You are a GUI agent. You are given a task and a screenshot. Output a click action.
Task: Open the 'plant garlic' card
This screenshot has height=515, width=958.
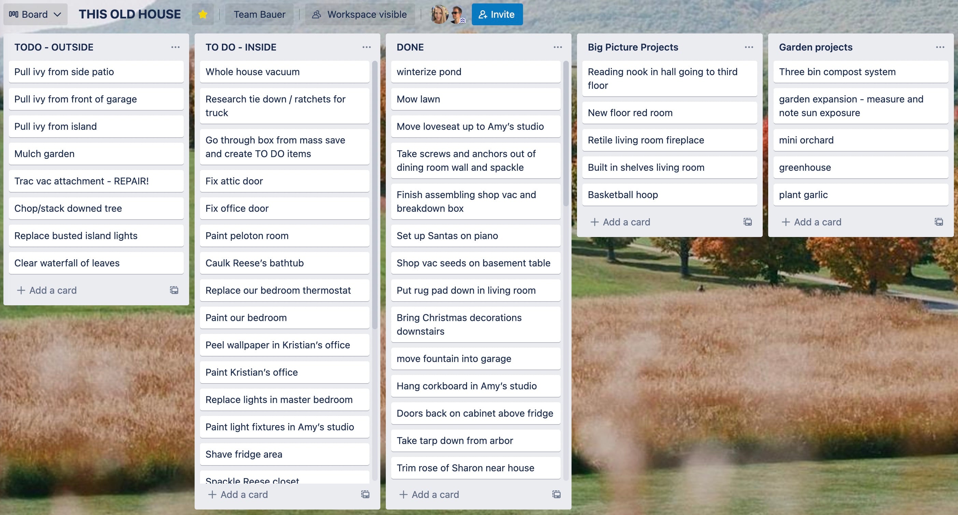[861, 195]
